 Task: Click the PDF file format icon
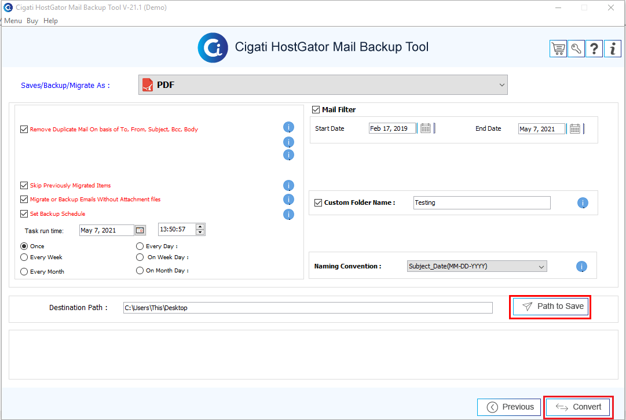click(148, 85)
